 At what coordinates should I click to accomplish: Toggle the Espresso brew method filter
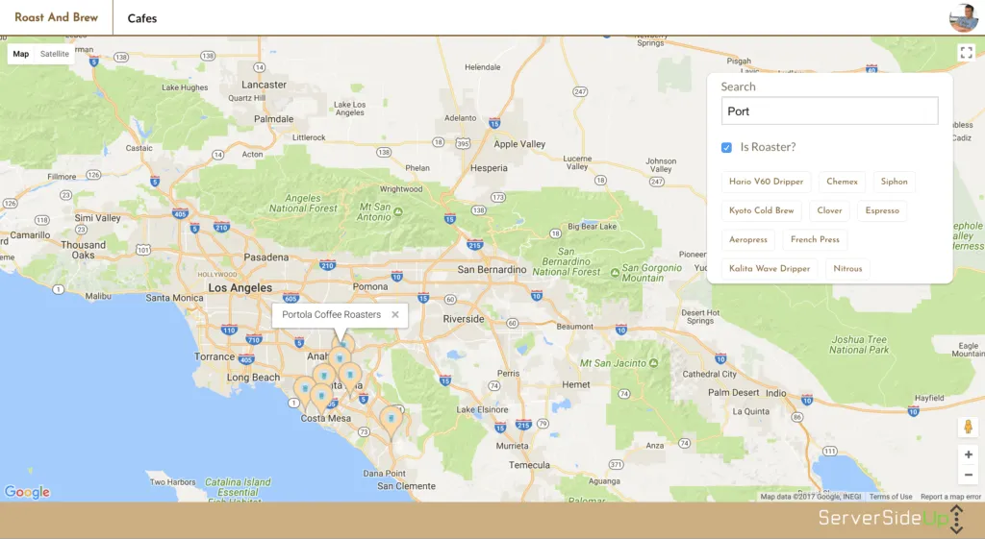[x=882, y=210]
